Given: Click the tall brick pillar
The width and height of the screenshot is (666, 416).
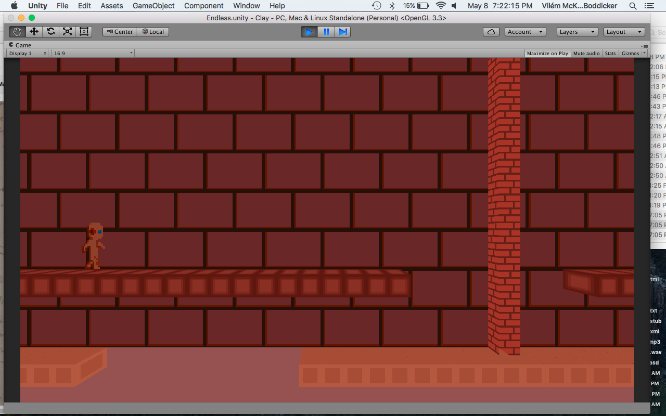Looking at the screenshot, I should pyautogui.click(x=504, y=206).
